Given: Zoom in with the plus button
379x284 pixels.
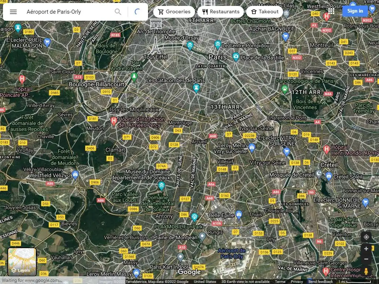Looking at the screenshot, I should pos(366,249).
